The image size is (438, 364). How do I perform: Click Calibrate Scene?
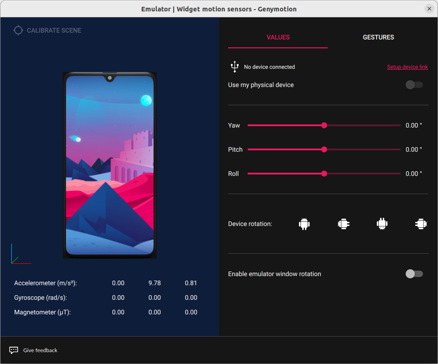click(x=53, y=30)
